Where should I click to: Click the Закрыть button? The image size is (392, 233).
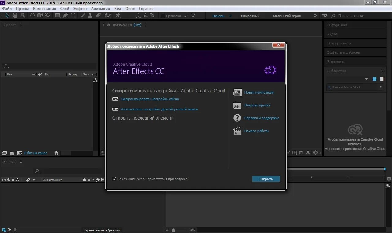[x=266, y=179]
